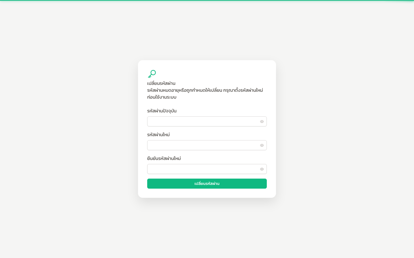Click the กรุณาตั้งรหัสผ่านใหม่ phrase in description
This screenshot has height=258, width=414.
243,90
